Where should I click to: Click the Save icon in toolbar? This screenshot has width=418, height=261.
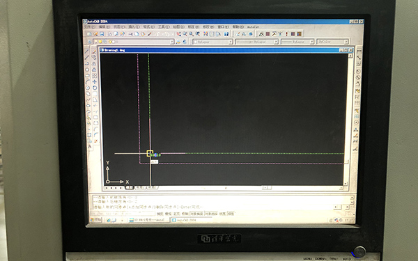point(102,34)
